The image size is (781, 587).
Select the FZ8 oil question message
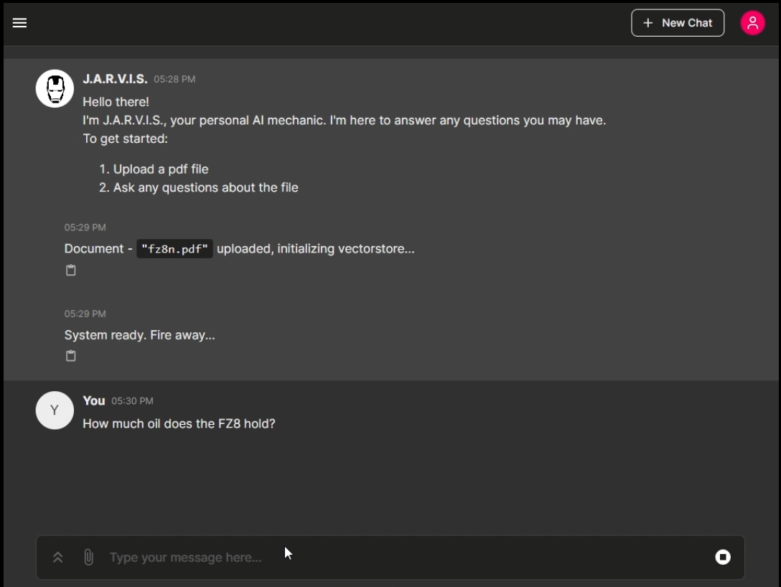coord(179,423)
